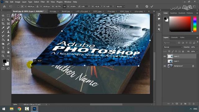The width and height of the screenshot is (199, 112).
Task: Open the Edit Toolbar three-dots menu
Action: pos(8,56)
